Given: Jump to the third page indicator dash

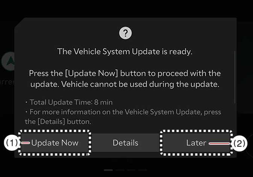Looking at the screenshot, I should (x=131, y=170).
